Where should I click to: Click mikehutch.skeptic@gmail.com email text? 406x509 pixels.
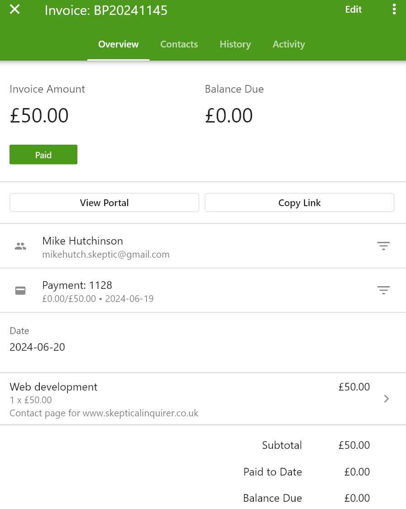coord(106,254)
